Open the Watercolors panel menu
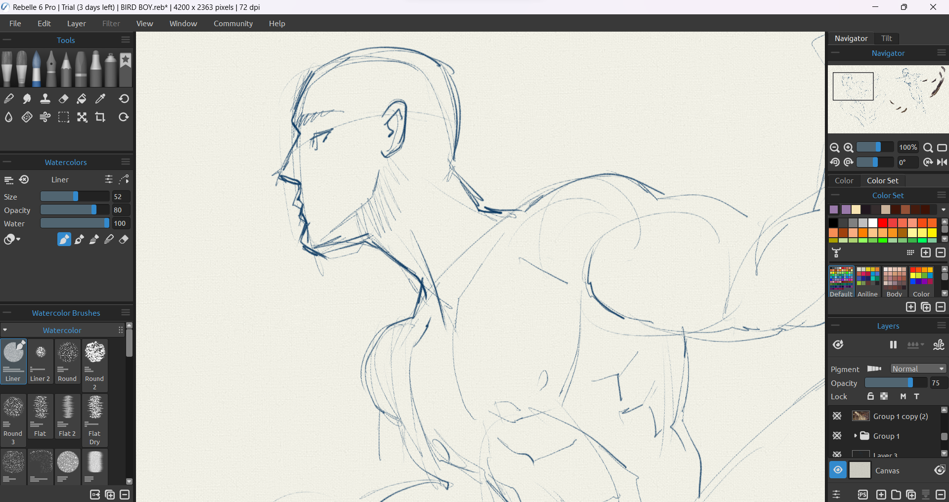The height and width of the screenshot is (502, 949). [x=126, y=162]
